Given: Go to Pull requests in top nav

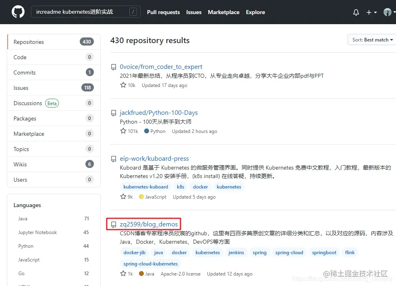Looking at the screenshot, I should pos(164,12).
